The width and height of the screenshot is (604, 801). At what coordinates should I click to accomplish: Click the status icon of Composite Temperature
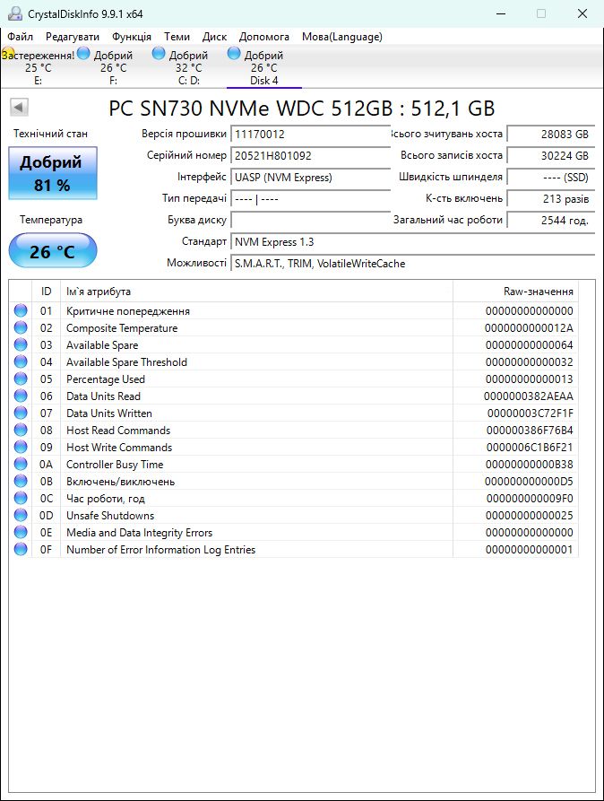[x=21, y=327]
